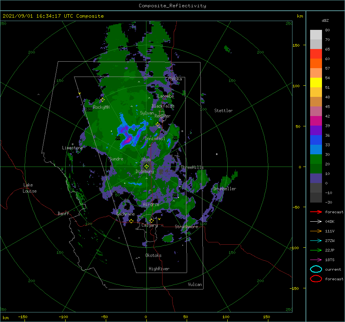Click the Strathmore city label

pyautogui.click(x=186, y=227)
